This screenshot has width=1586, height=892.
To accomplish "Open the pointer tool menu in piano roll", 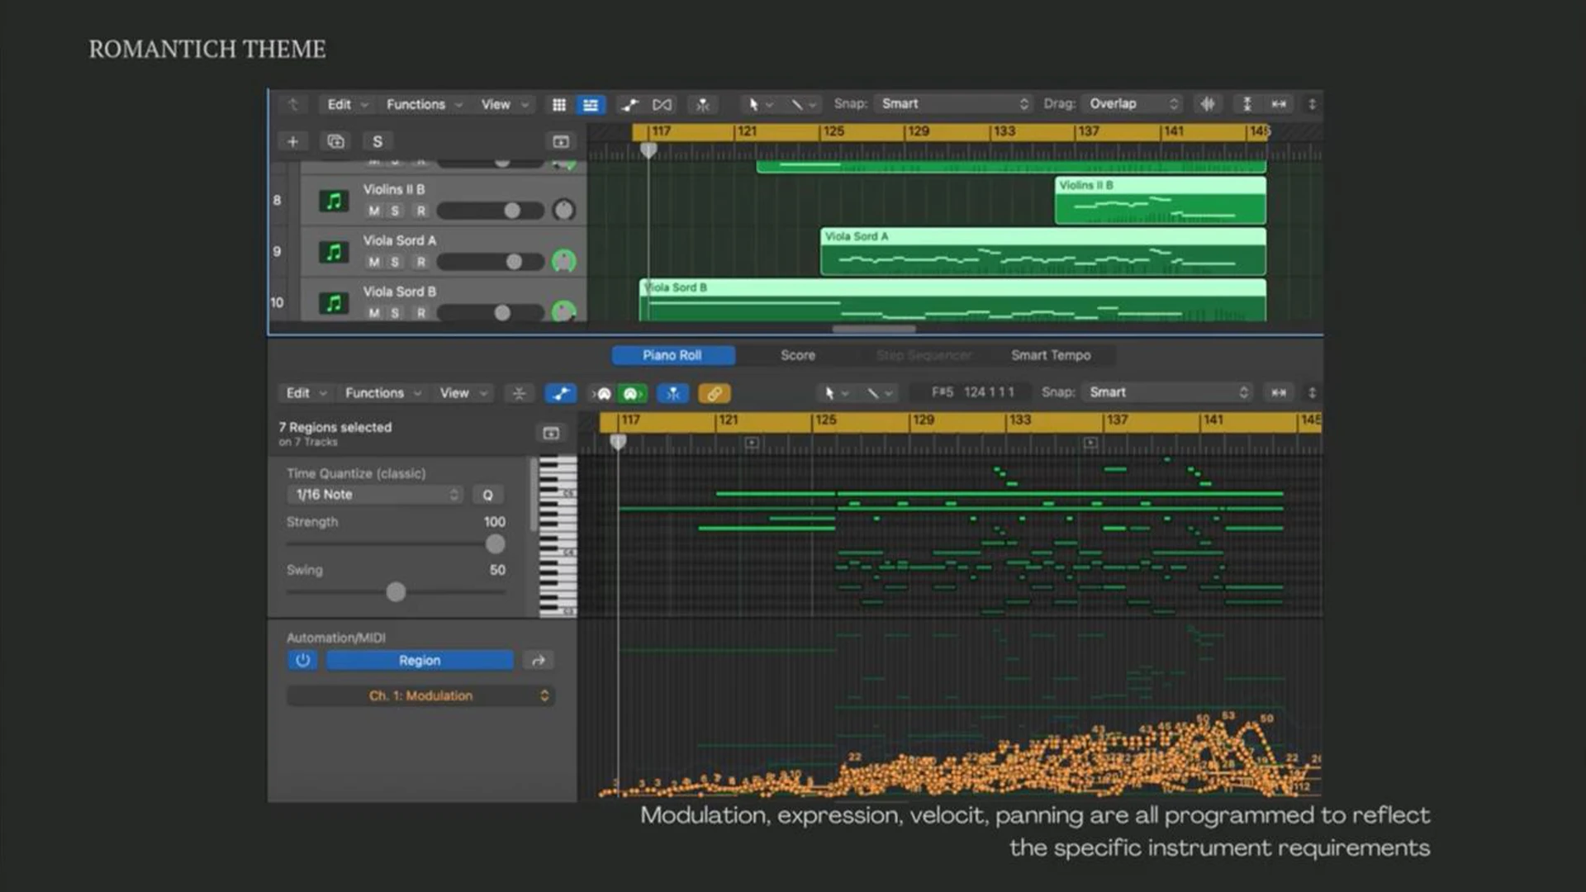I will tap(835, 393).
